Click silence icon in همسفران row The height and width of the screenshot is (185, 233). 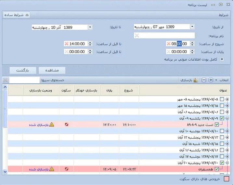[x=67, y=169]
